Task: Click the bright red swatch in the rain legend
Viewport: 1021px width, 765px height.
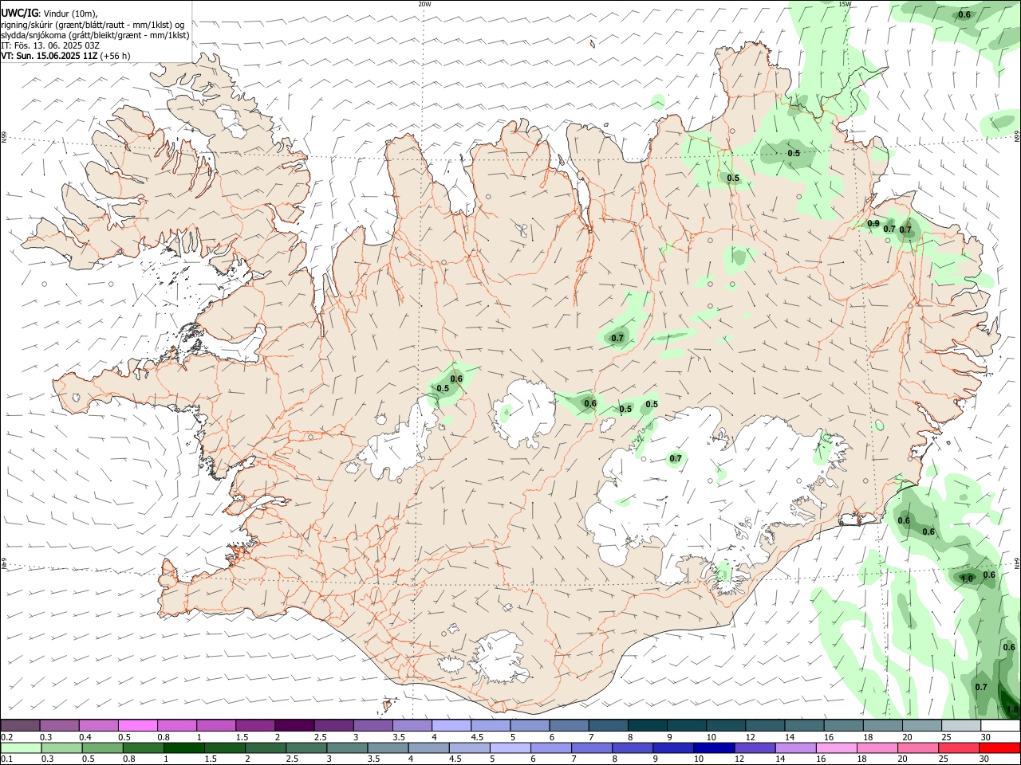Action: click(x=1000, y=747)
